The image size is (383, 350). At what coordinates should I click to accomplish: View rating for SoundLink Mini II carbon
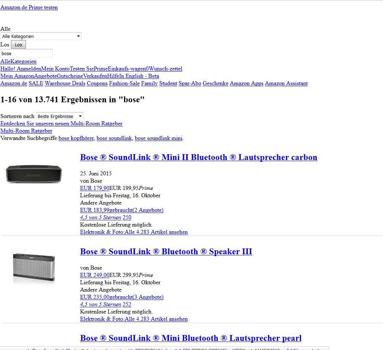101,217
